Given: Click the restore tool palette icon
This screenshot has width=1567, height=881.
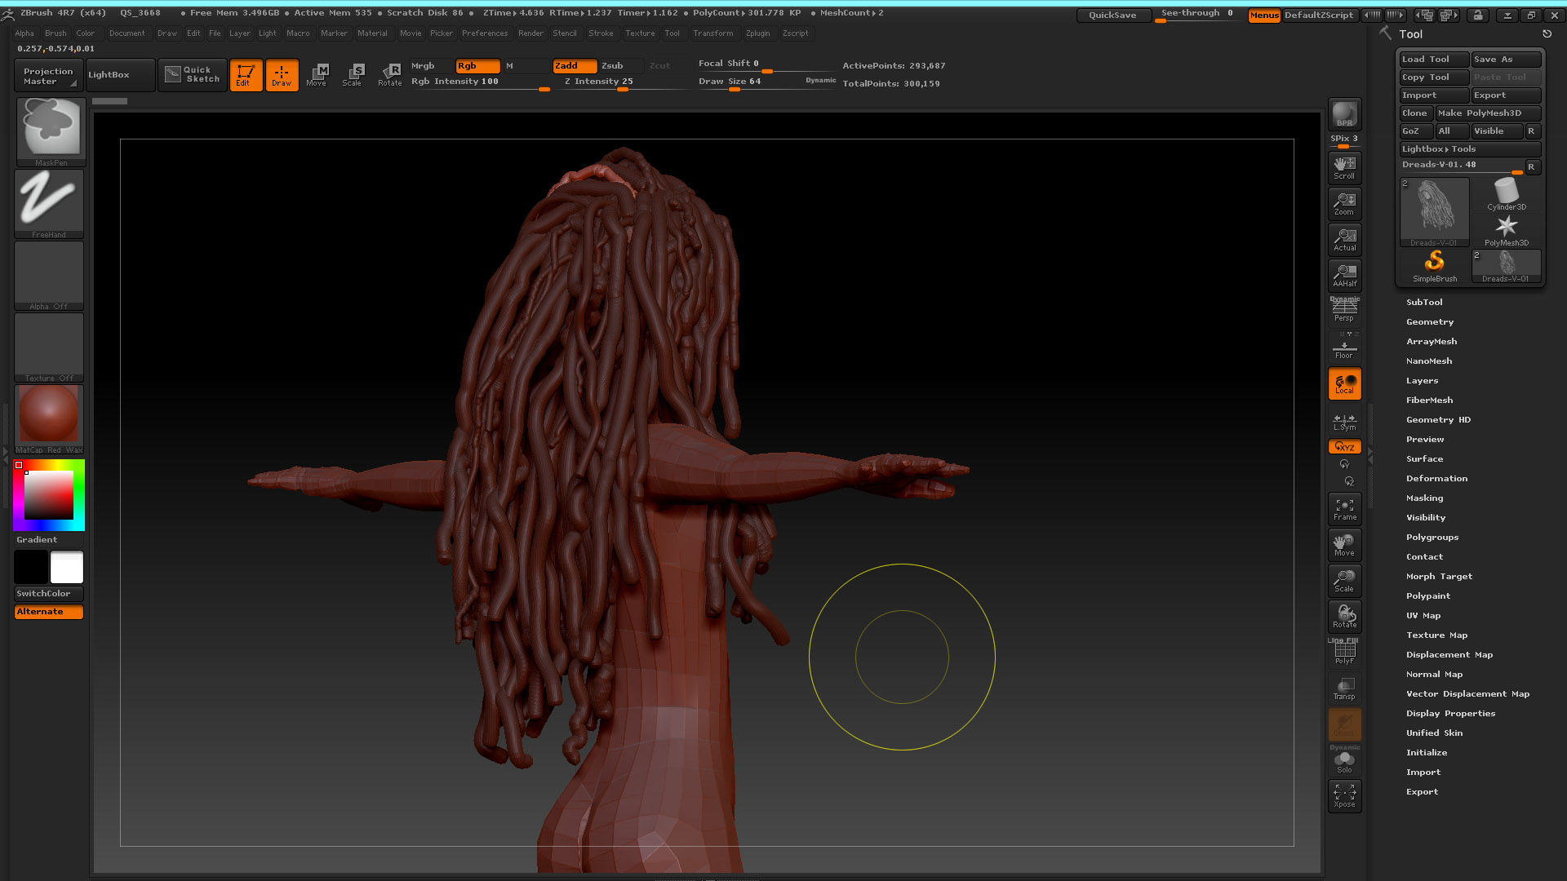Looking at the screenshot, I should pos(1547,34).
